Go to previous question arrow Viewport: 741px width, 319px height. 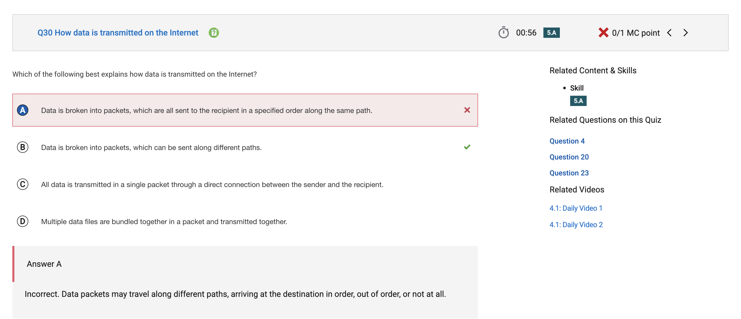click(x=669, y=33)
